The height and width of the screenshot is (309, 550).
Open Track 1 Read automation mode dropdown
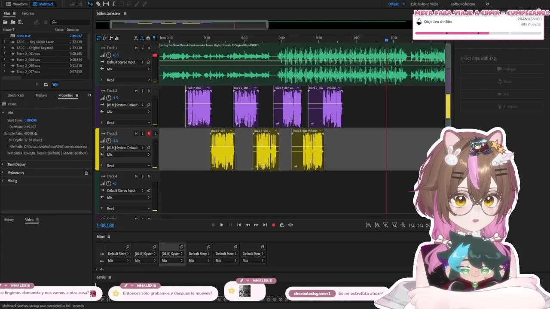point(128,80)
